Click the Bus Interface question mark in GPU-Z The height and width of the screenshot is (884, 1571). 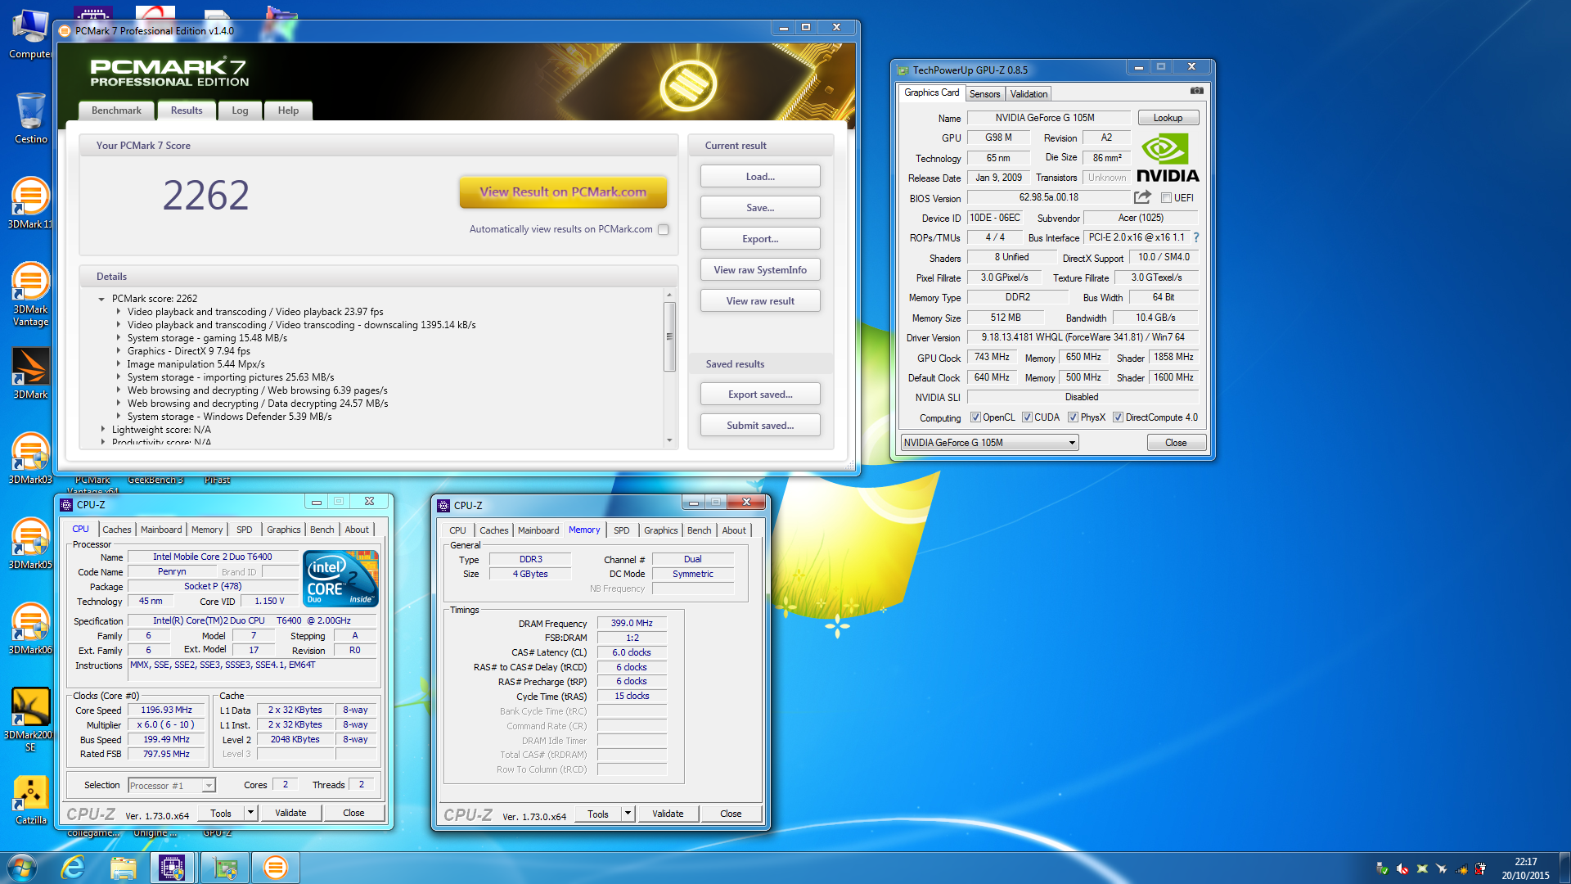click(x=1196, y=237)
